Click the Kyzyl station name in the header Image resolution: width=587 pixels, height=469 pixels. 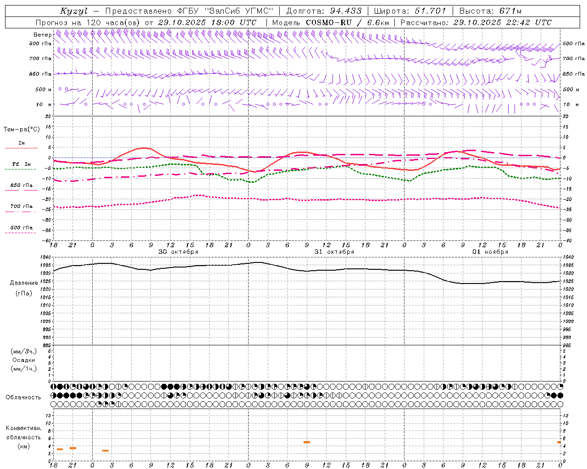(74, 11)
